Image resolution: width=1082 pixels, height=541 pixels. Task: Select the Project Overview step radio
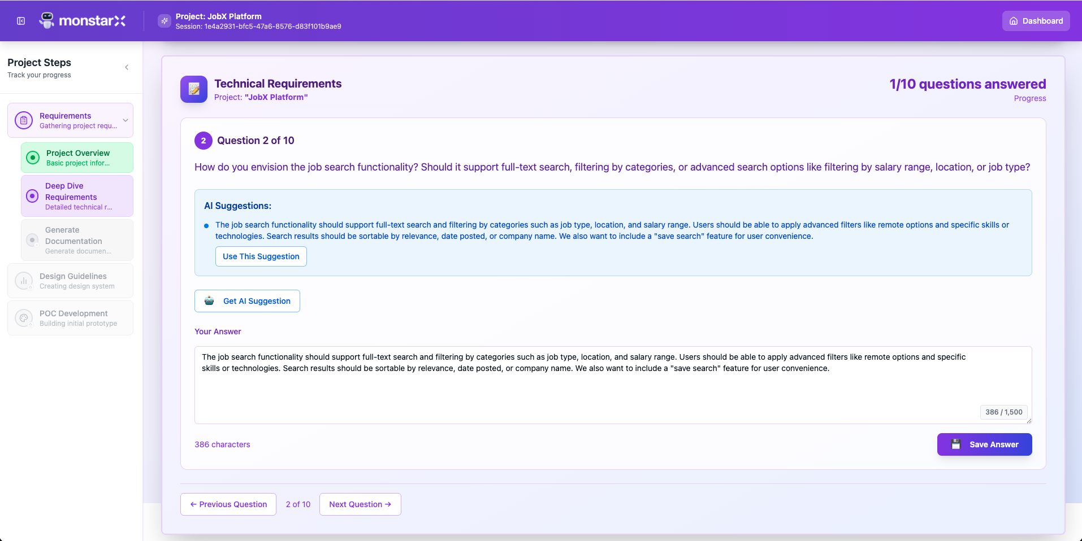[x=33, y=158]
